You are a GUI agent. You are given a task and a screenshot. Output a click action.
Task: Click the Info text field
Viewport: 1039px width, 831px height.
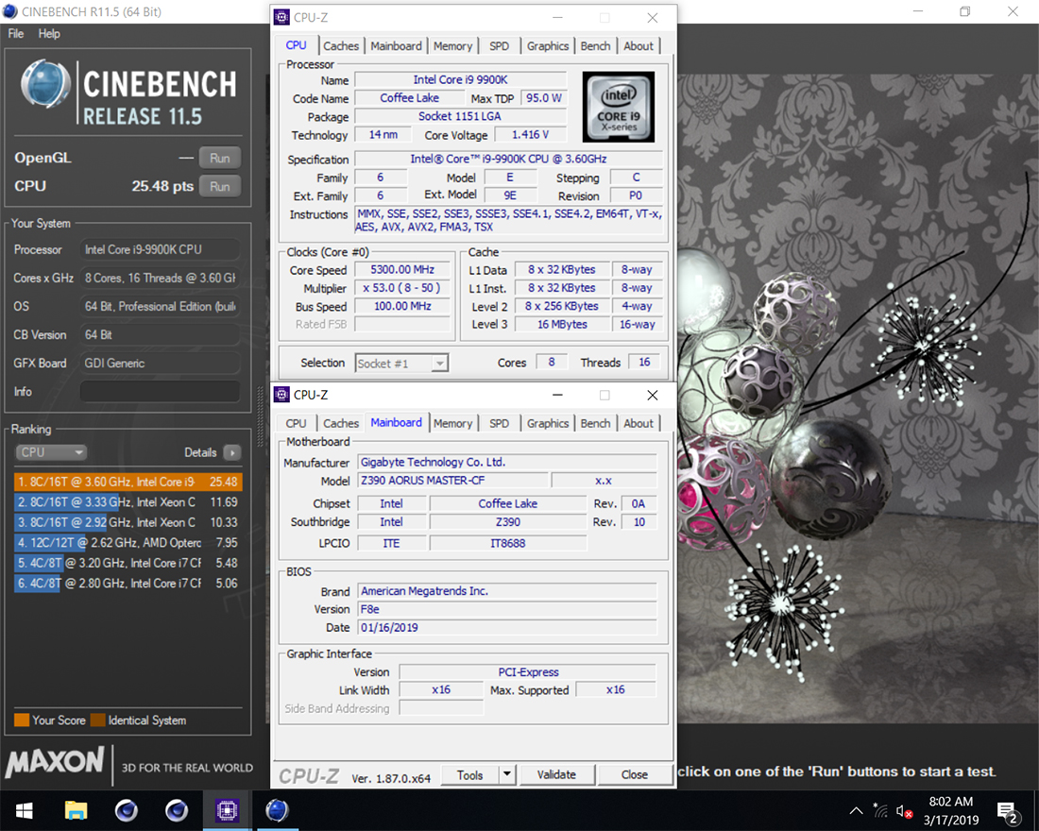click(160, 391)
